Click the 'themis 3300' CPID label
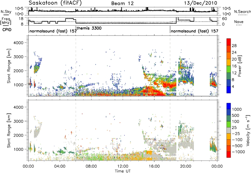The width and height of the screenshot is (251, 173). point(89,28)
